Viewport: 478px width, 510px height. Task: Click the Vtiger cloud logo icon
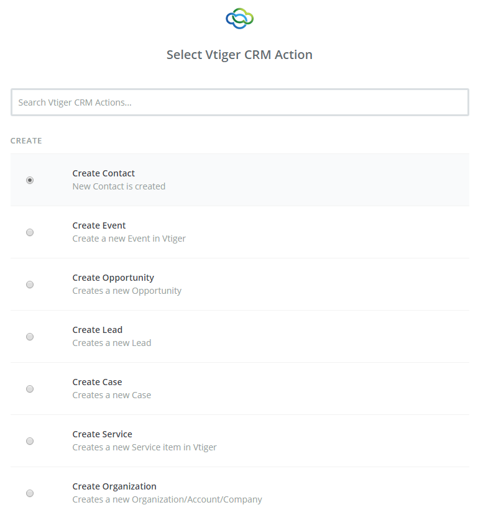(x=239, y=19)
